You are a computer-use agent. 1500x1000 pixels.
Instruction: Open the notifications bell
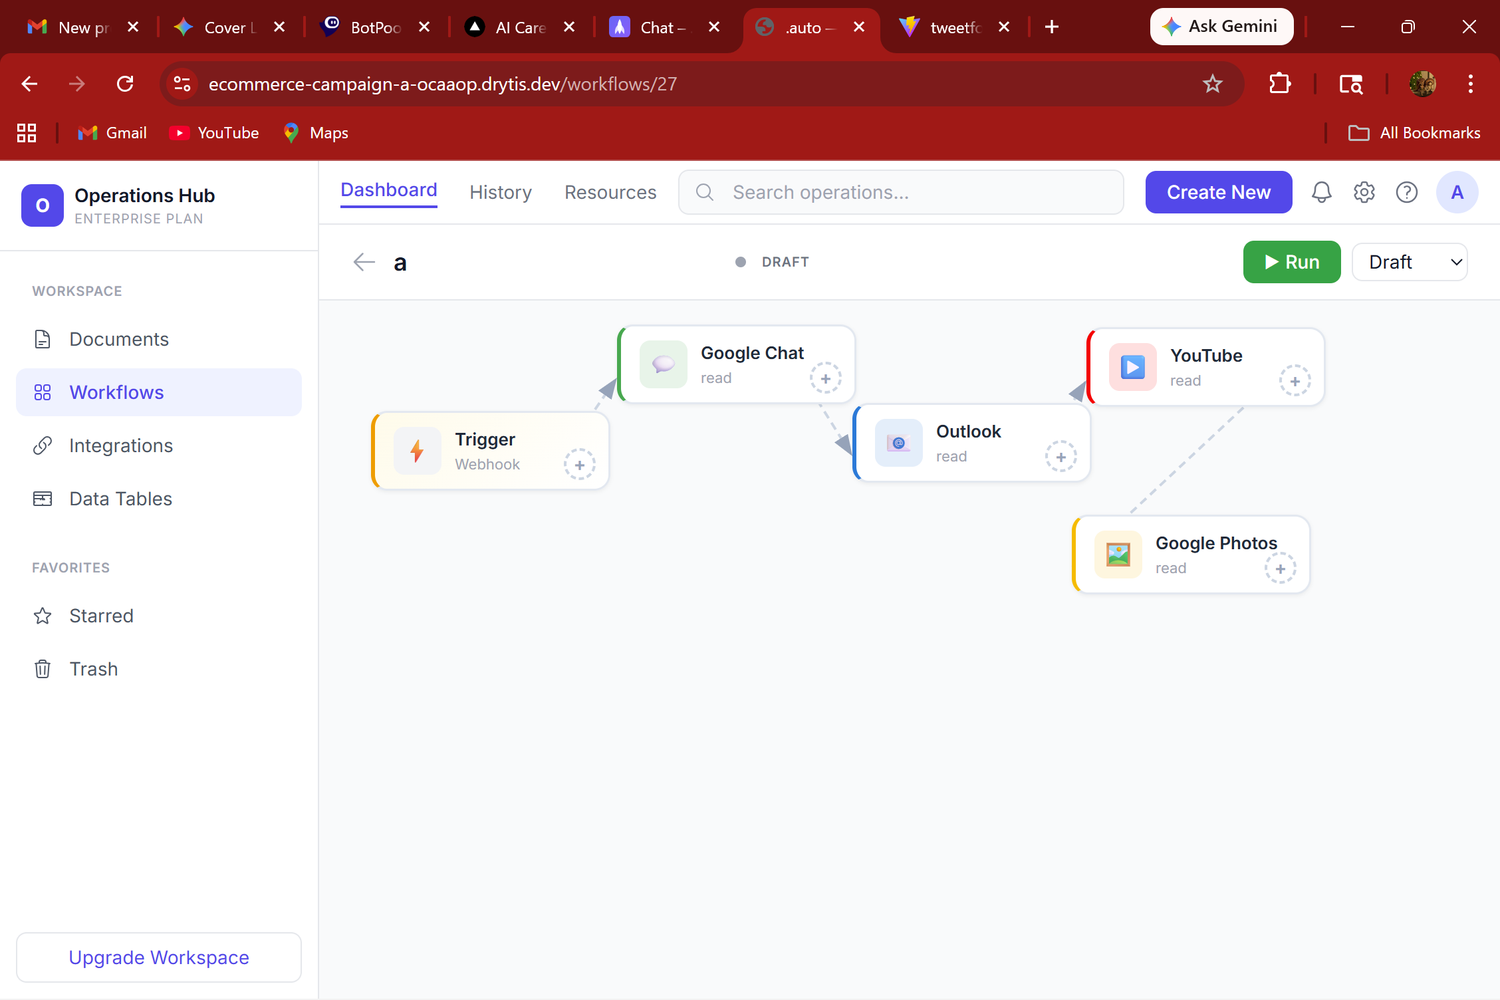point(1322,192)
